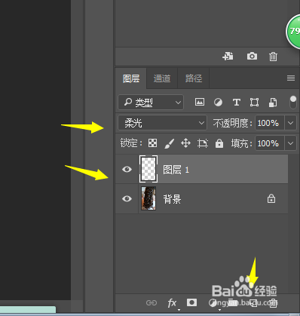Hide 图层 1 with its eye icon
This screenshot has width=300, height=316.
127,169
